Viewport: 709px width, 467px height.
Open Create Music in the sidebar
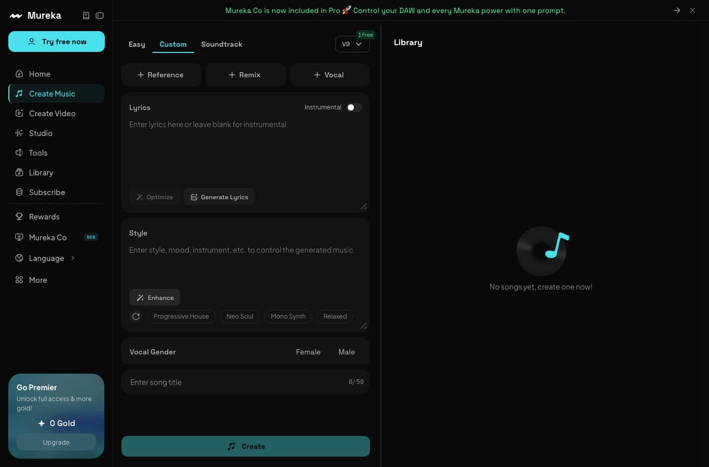click(x=56, y=94)
